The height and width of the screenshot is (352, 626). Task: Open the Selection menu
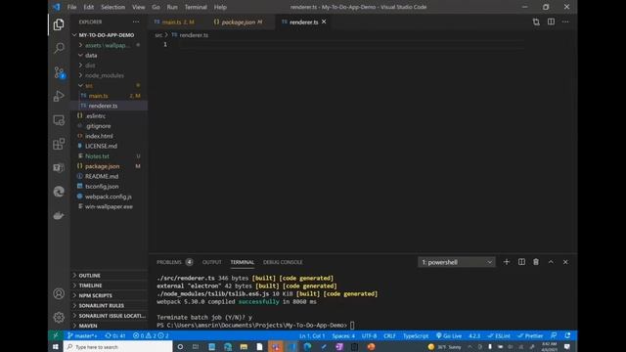[x=112, y=7]
